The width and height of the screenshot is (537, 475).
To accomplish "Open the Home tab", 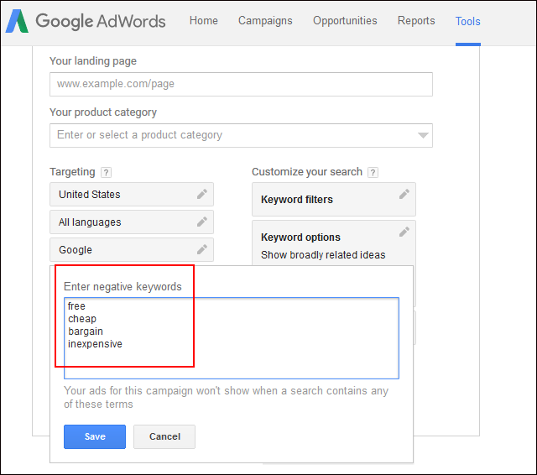I will [204, 21].
